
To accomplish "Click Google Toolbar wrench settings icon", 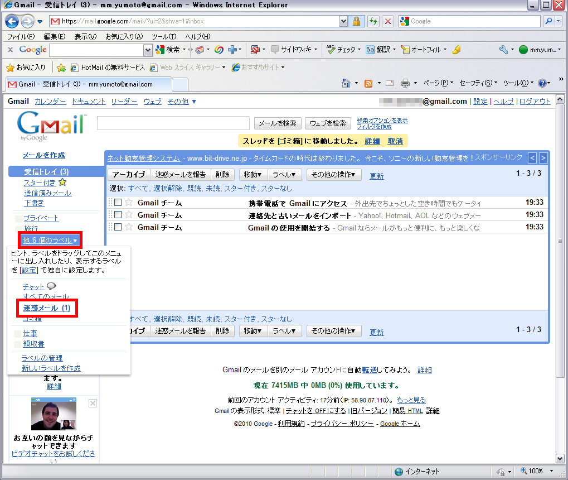I will click(x=503, y=50).
